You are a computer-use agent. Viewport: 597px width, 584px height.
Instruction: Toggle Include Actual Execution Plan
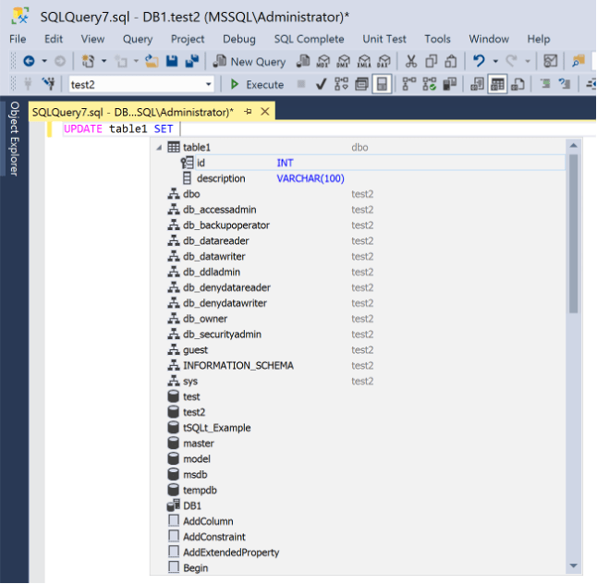pos(408,84)
